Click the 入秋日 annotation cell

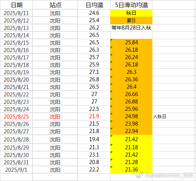(x=160, y=117)
